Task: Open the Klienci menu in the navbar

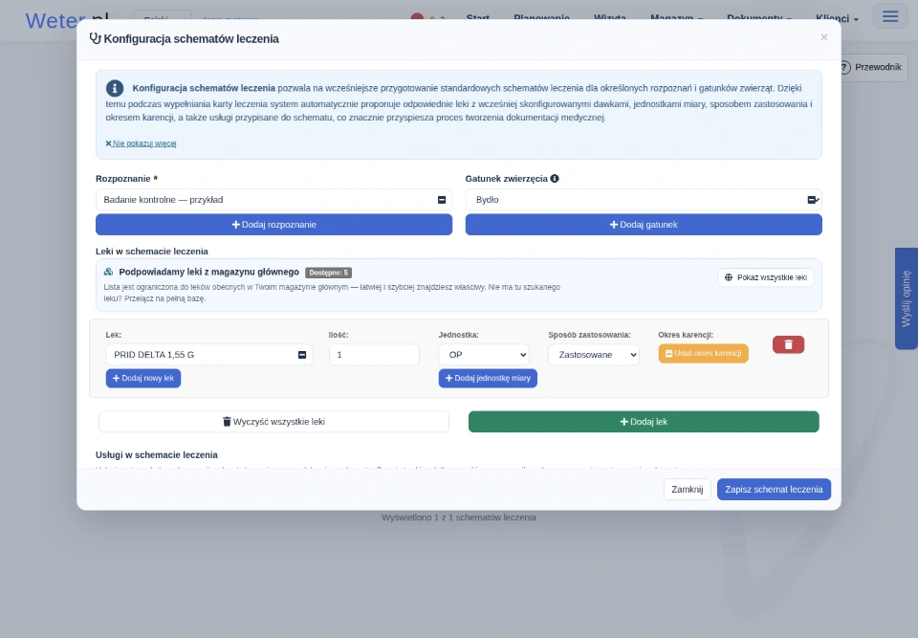Action: [x=837, y=18]
